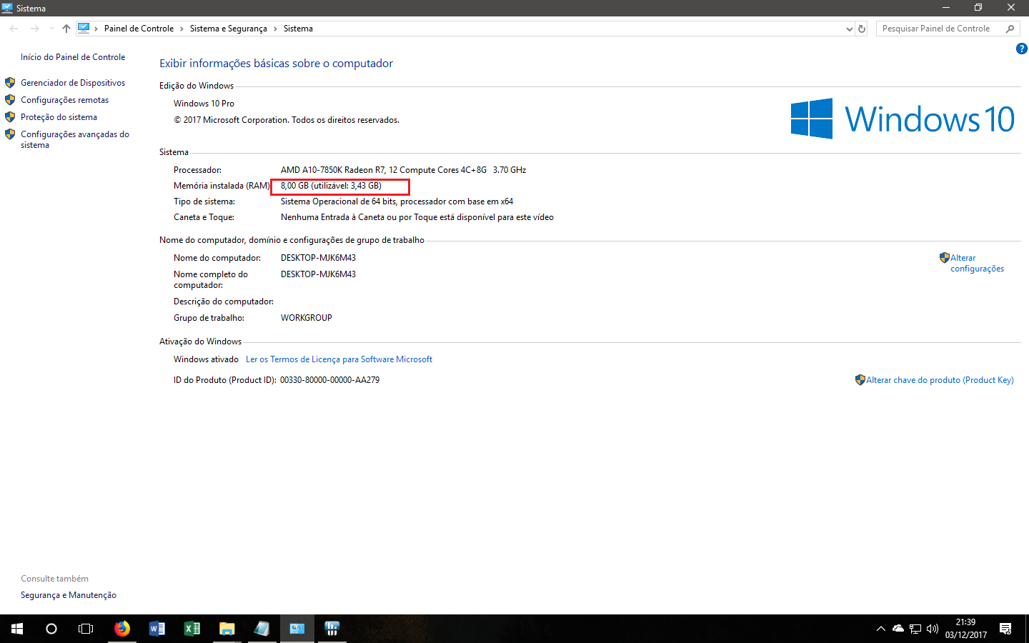Open the notepad-like taskbar app
Image resolution: width=1029 pixels, height=643 pixels.
(x=262, y=629)
